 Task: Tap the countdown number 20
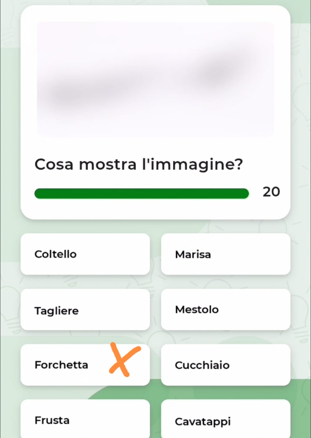(271, 192)
